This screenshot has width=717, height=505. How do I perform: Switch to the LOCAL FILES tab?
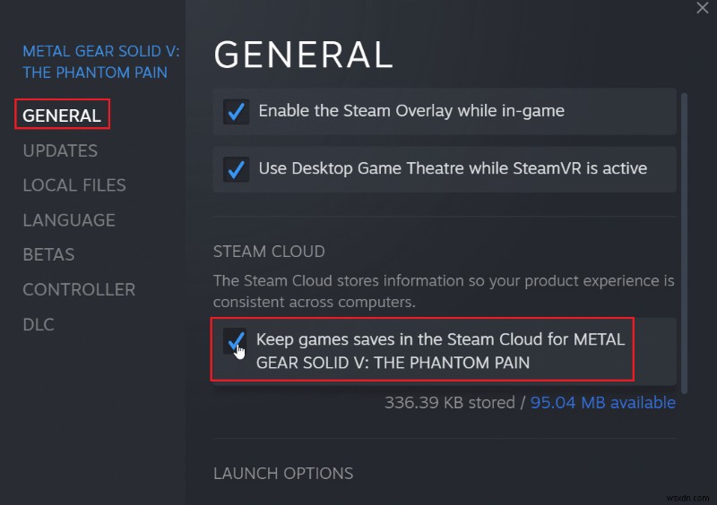(x=74, y=185)
